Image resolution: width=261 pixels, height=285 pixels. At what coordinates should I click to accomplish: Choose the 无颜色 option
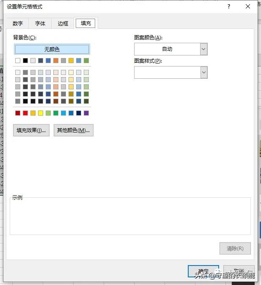(x=52, y=49)
